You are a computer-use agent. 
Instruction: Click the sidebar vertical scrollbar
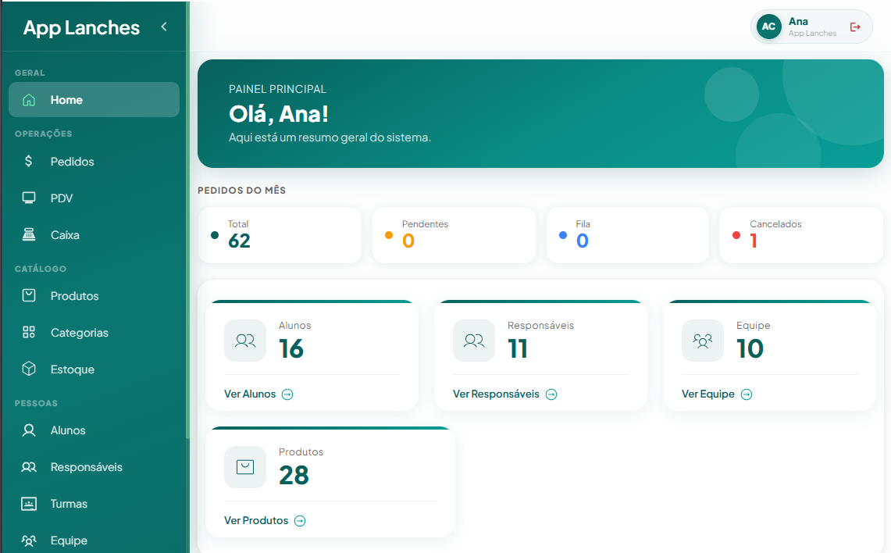point(187,219)
